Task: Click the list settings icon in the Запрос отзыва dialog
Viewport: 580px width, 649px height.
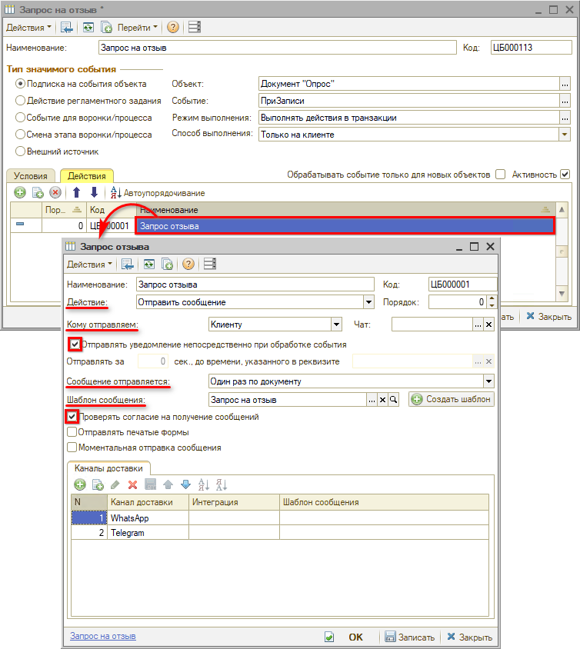Action: (210, 264)
